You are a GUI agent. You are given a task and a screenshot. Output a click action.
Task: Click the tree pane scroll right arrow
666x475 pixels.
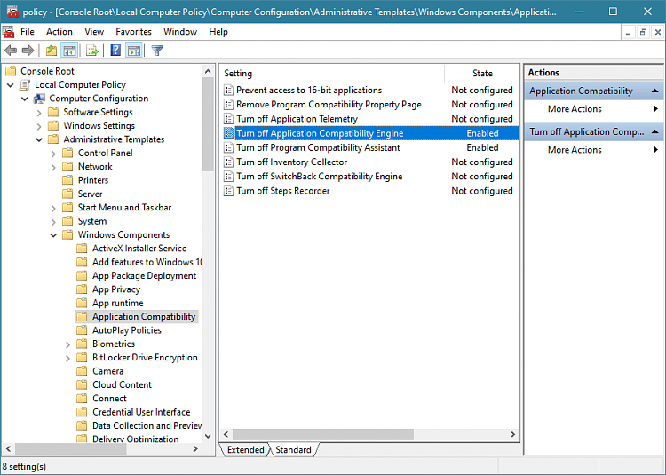(195, 448)
